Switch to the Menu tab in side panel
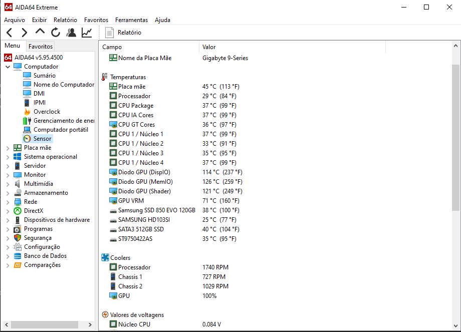 coord(13,46)
